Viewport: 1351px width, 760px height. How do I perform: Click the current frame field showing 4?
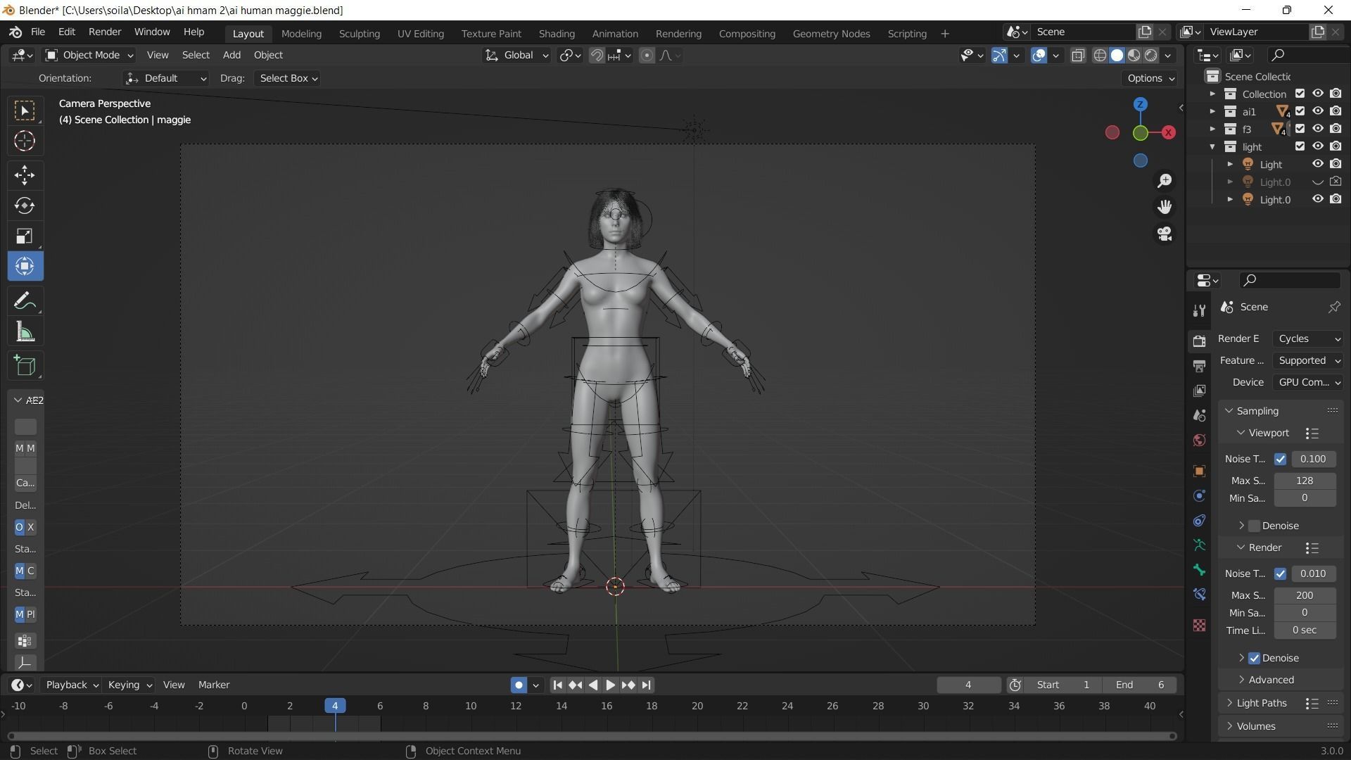(968, 684)
